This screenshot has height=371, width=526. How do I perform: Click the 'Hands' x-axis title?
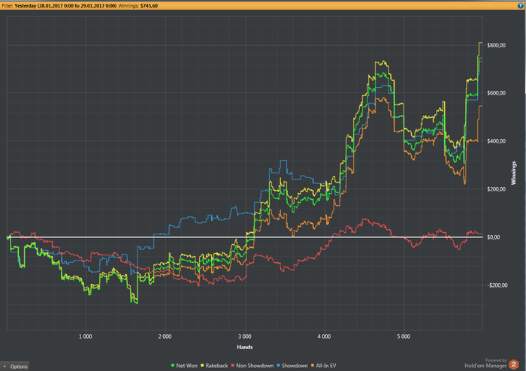click(x=245, y=347)
